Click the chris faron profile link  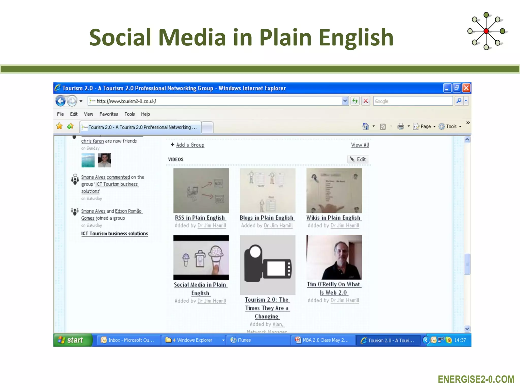(92, 141)
